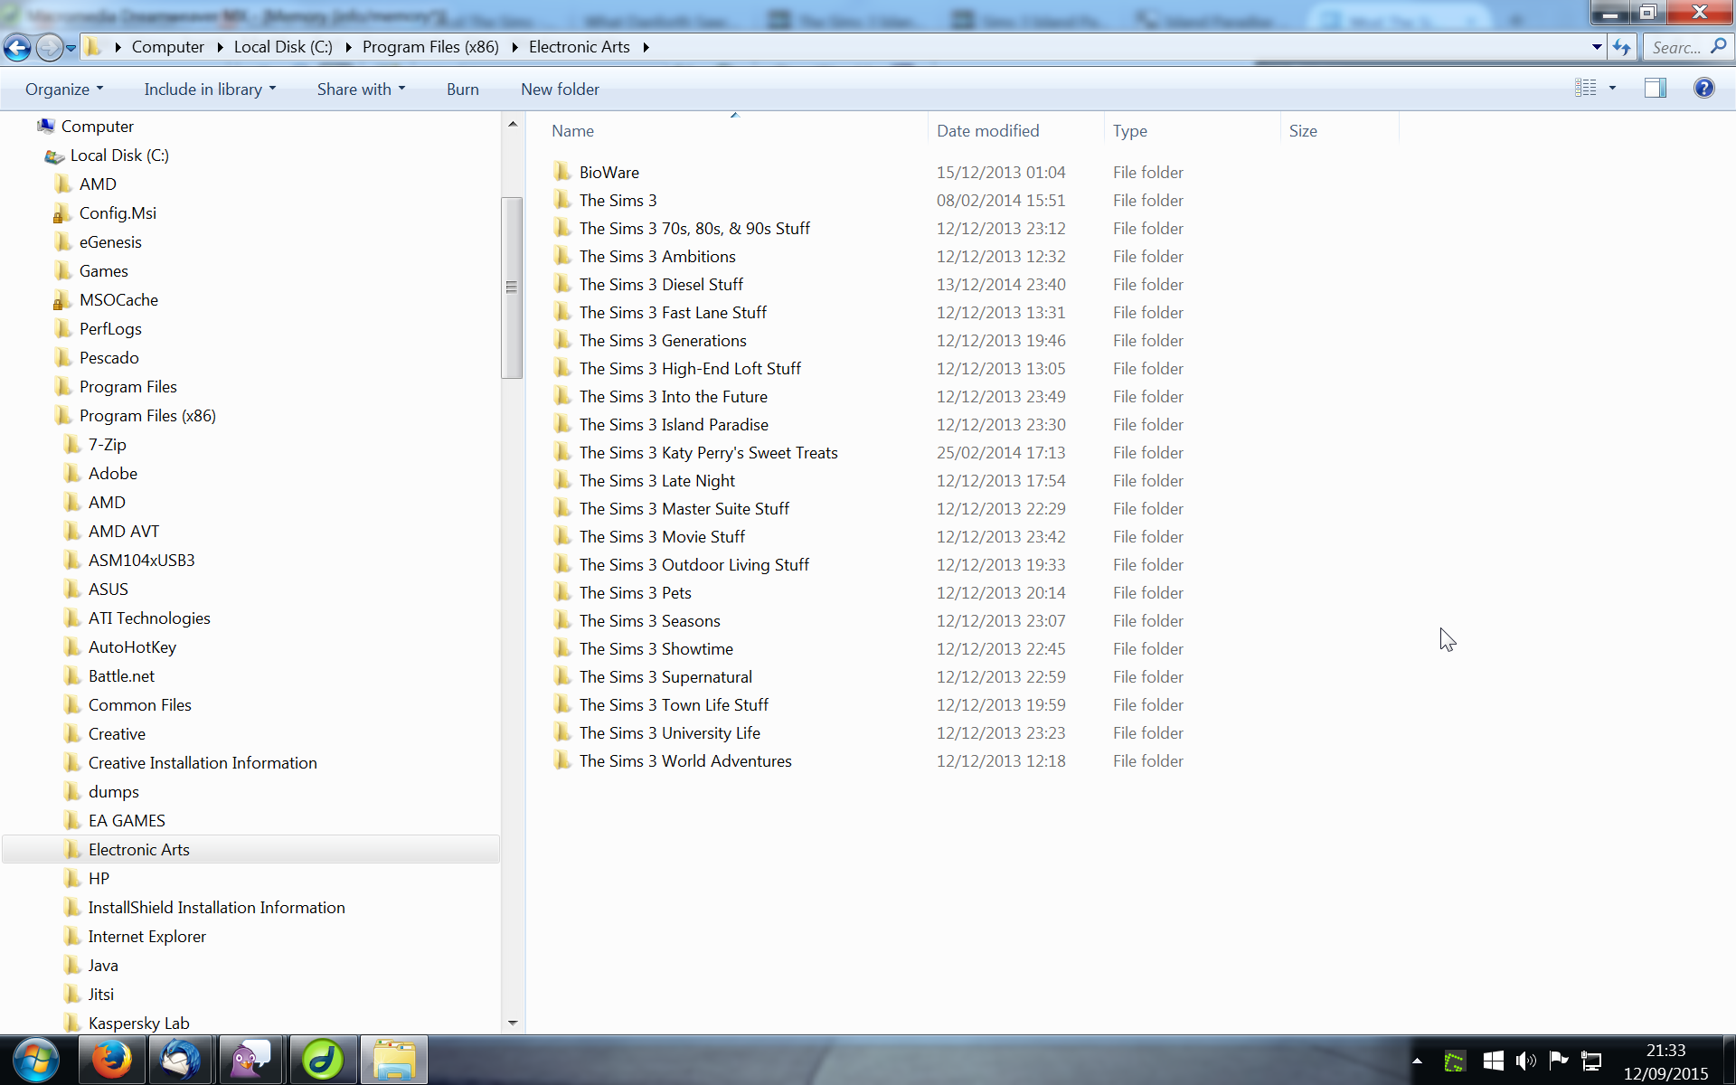
Task: Click the magnifier search icon
Action: [1719, 46]
